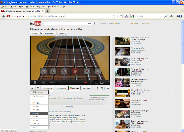Enter fullscreen mode in the video player

click(x=107, y=83)
